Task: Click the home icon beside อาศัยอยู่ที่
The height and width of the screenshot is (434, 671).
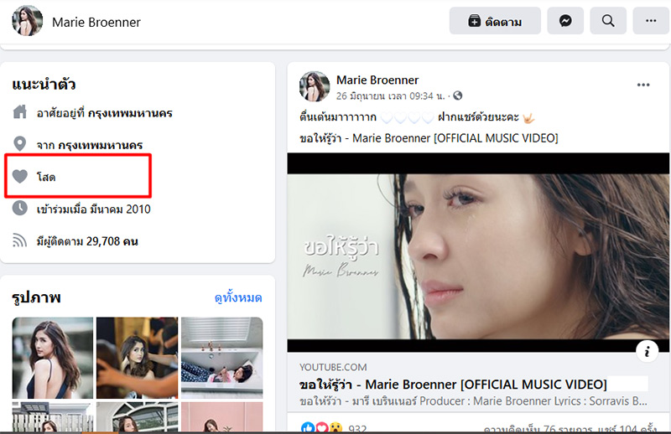Action: click(x=21, y=111)
